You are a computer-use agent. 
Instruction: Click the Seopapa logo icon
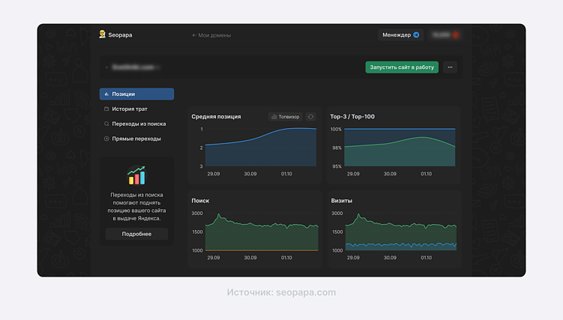(x=103, y=34)
